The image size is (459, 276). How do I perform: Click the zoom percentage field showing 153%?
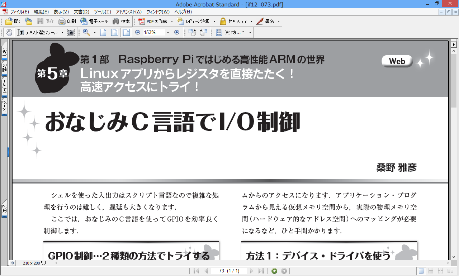(154, 32)
